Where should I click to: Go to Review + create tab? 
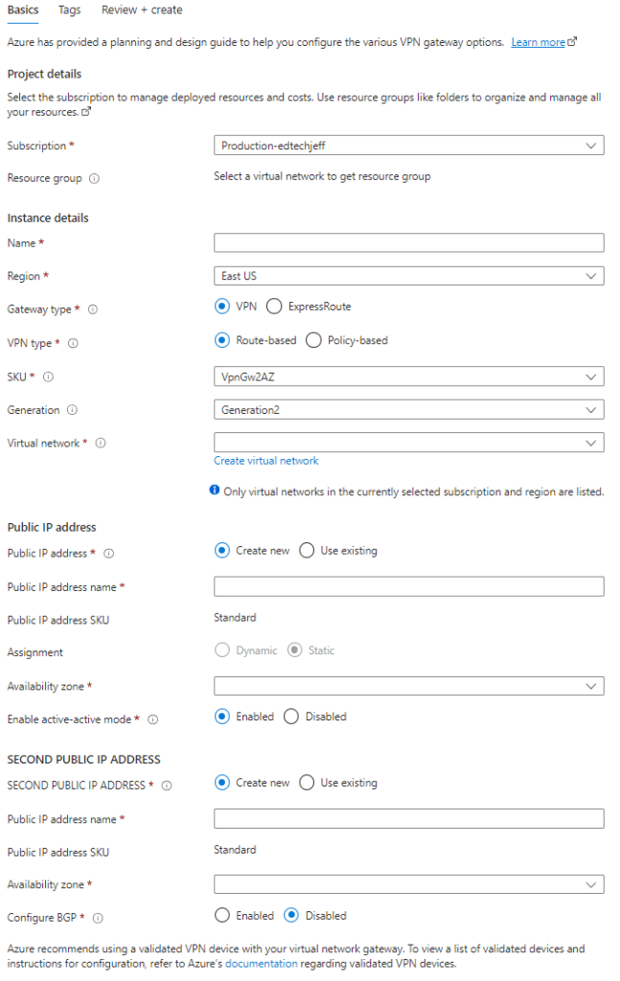(142, 10)
